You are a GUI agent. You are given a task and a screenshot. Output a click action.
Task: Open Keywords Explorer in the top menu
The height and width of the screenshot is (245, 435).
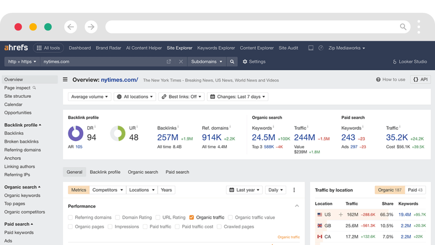point(216,48)
